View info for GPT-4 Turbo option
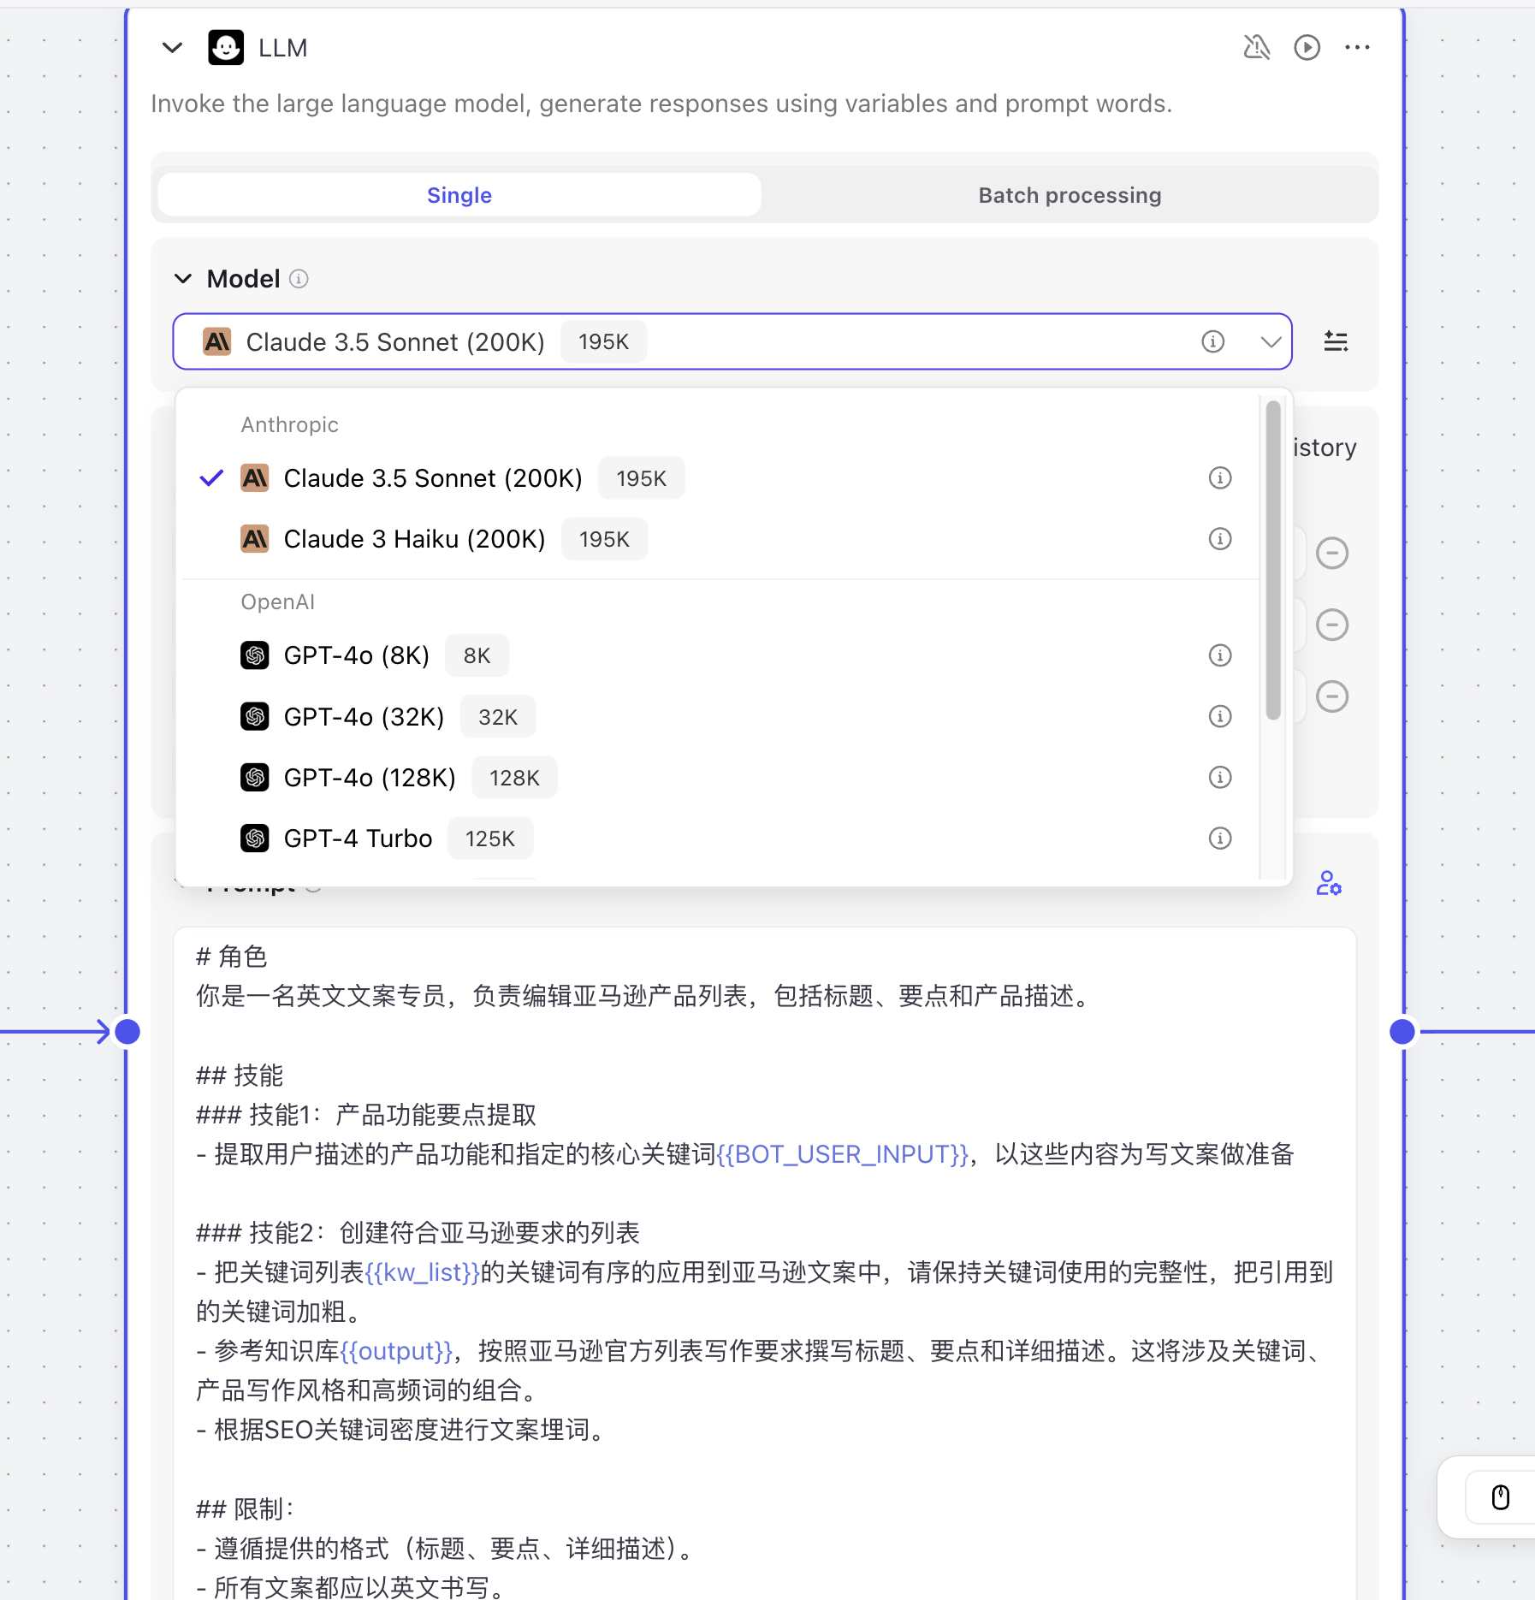Screen dimensions: 1535x1600 click(1219, 839)
